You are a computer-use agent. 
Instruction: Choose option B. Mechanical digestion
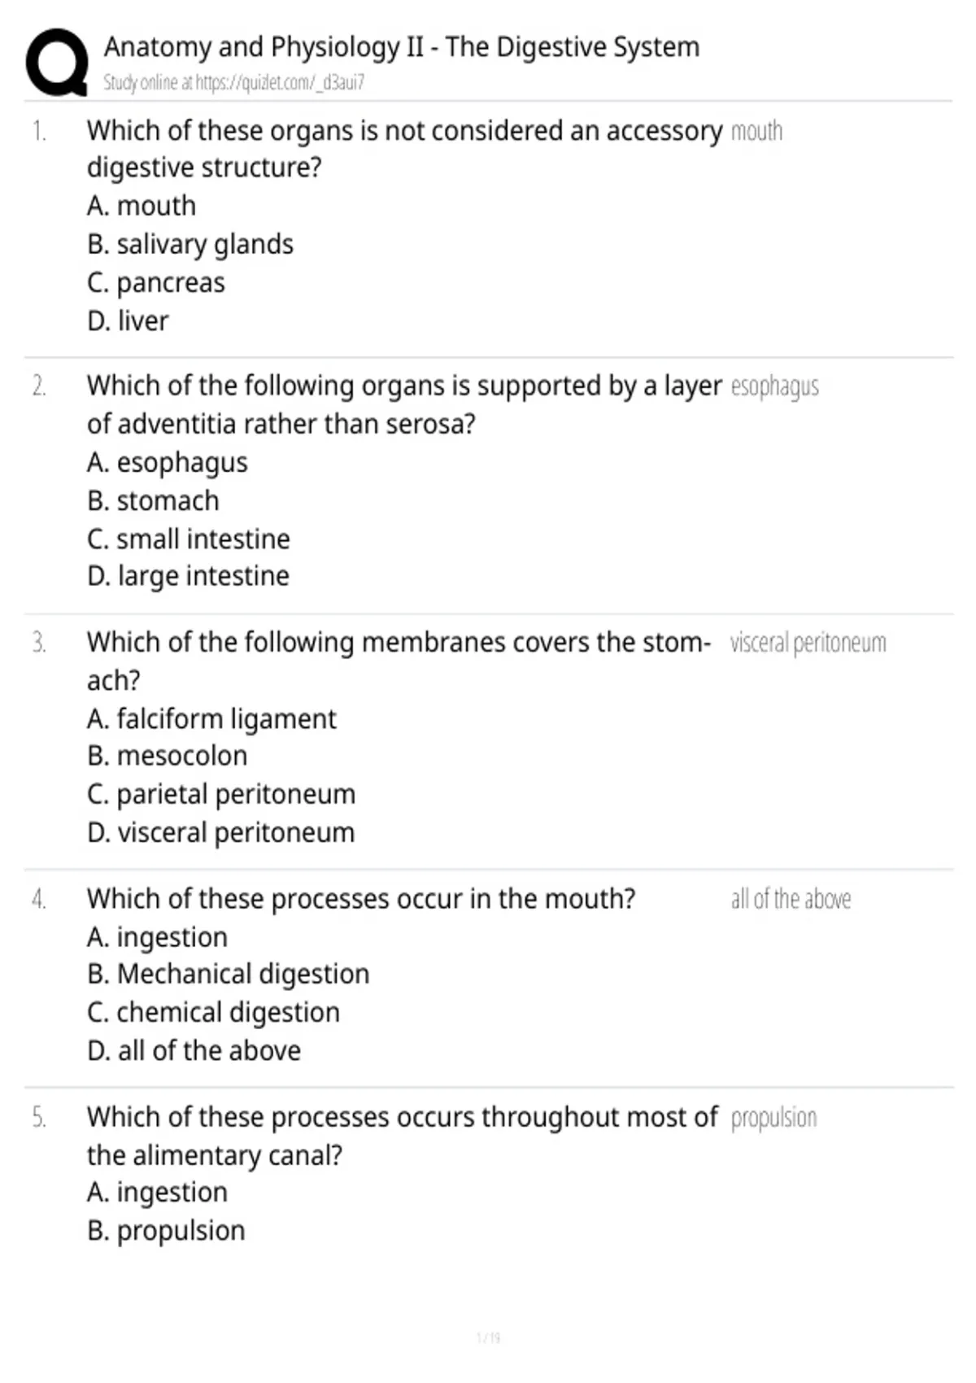pos(229,974)
